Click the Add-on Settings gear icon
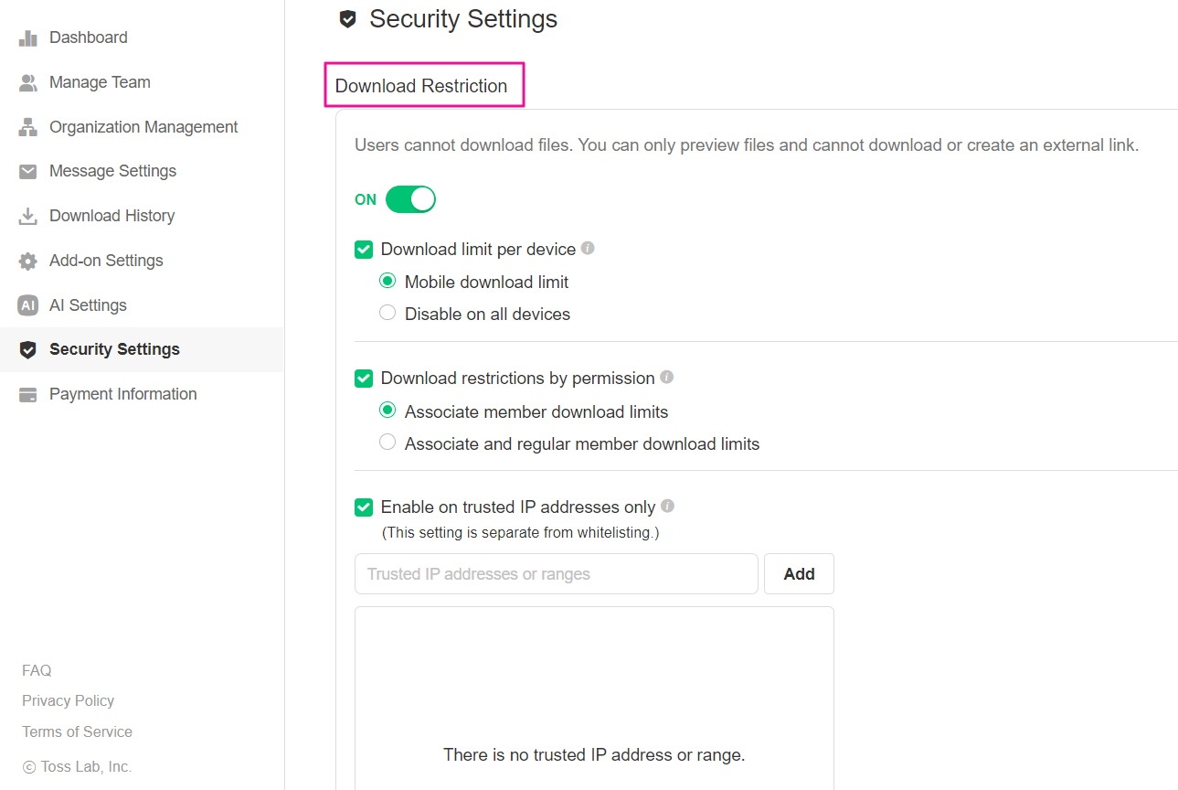 (28, 261)
